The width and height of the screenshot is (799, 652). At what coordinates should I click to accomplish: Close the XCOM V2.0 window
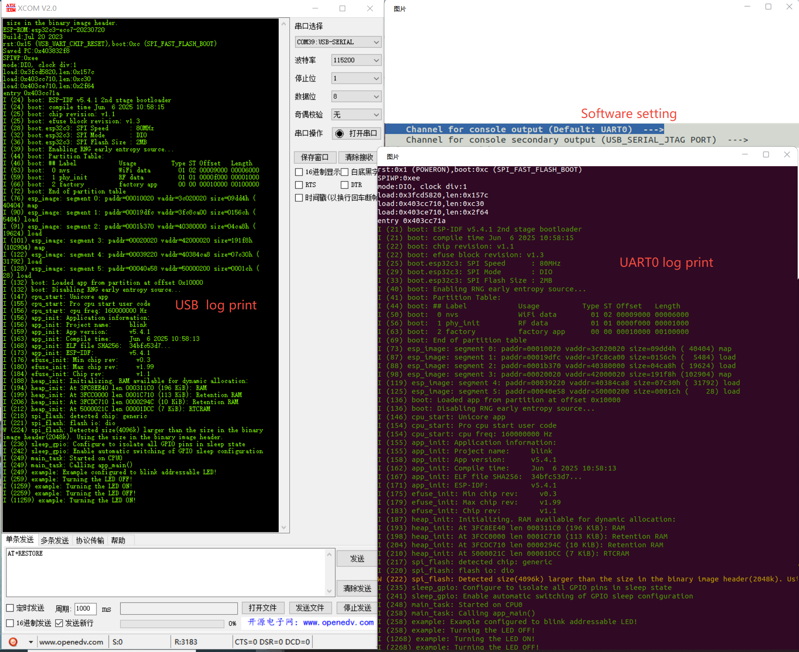click(x=370, y=8)
